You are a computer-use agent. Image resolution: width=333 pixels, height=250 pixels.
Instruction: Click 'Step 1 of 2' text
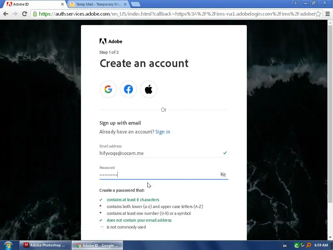coord(109,52)
